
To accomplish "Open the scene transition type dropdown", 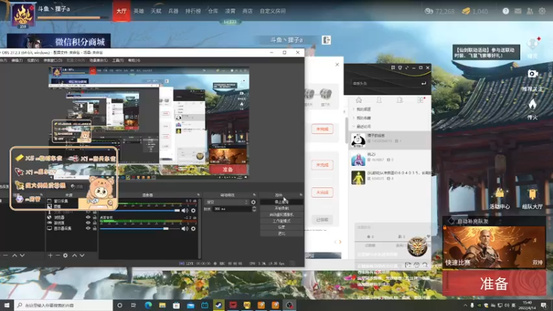I will tap(227, 202).
